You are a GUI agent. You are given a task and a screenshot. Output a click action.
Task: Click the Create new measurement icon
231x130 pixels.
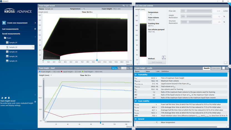click(4, 23)
